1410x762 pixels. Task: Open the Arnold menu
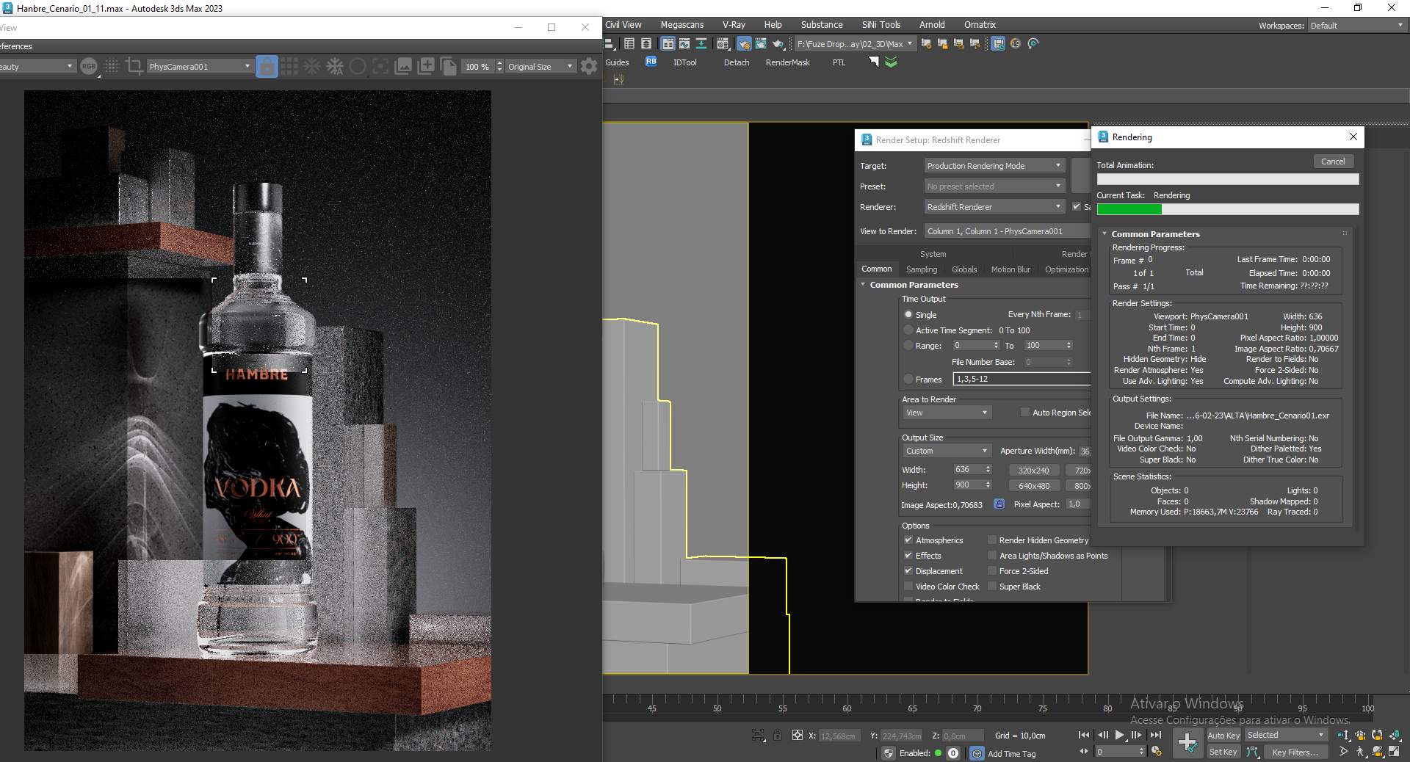pos(932,25)
